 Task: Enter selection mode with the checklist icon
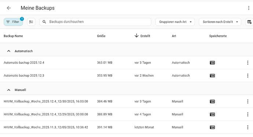coord(31,22)
